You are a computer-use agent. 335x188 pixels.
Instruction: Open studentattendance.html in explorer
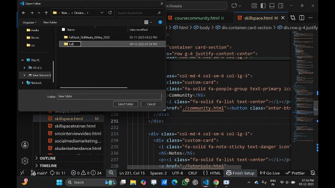point(78,148)
